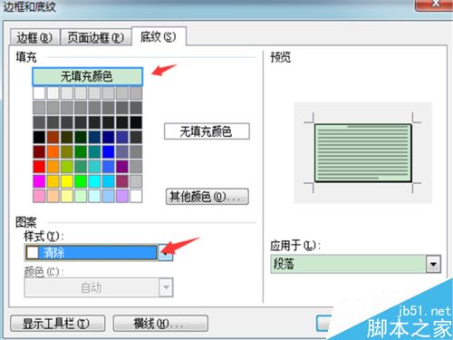This screenshot has height=340, width=453.
Task: Choose the dark green swatch in the black row
Action: 81,137
